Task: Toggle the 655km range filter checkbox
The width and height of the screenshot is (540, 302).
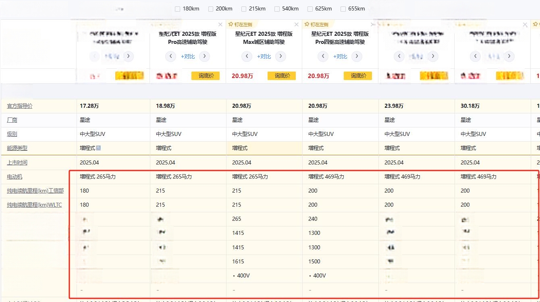Action: tap(343, 9)
